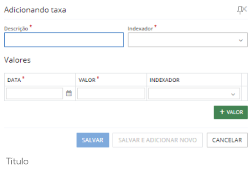Click the Salvar button
Image resolution: width=251 pixels, height=175 pixels.
click(x=93, y=140)
